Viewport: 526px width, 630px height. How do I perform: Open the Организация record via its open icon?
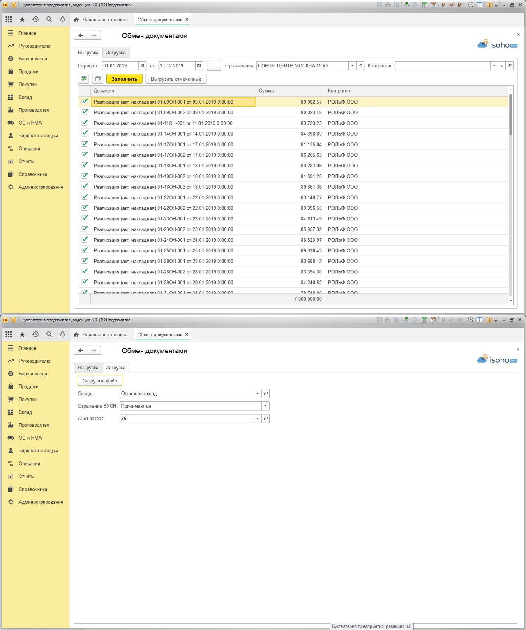pos(360,66)
